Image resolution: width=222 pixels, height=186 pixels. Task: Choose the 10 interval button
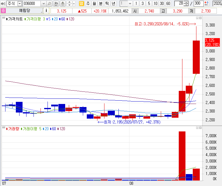pos(155,4)
